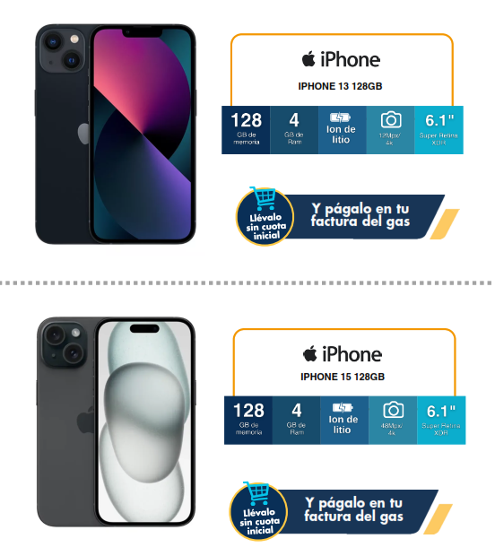
Task: Click the shopping cart icon for iPhone 15
Action: (256, 493)
